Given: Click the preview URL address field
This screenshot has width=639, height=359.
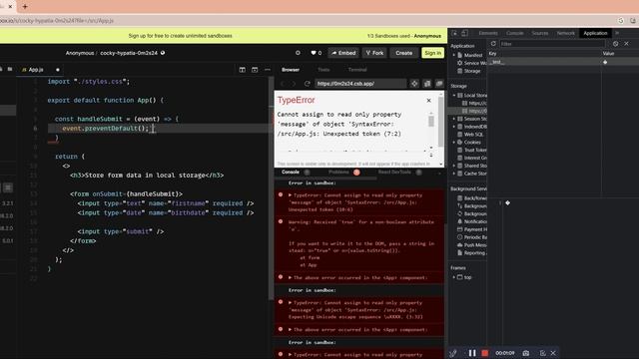Looking at the screenshot, I should [360, 84].
